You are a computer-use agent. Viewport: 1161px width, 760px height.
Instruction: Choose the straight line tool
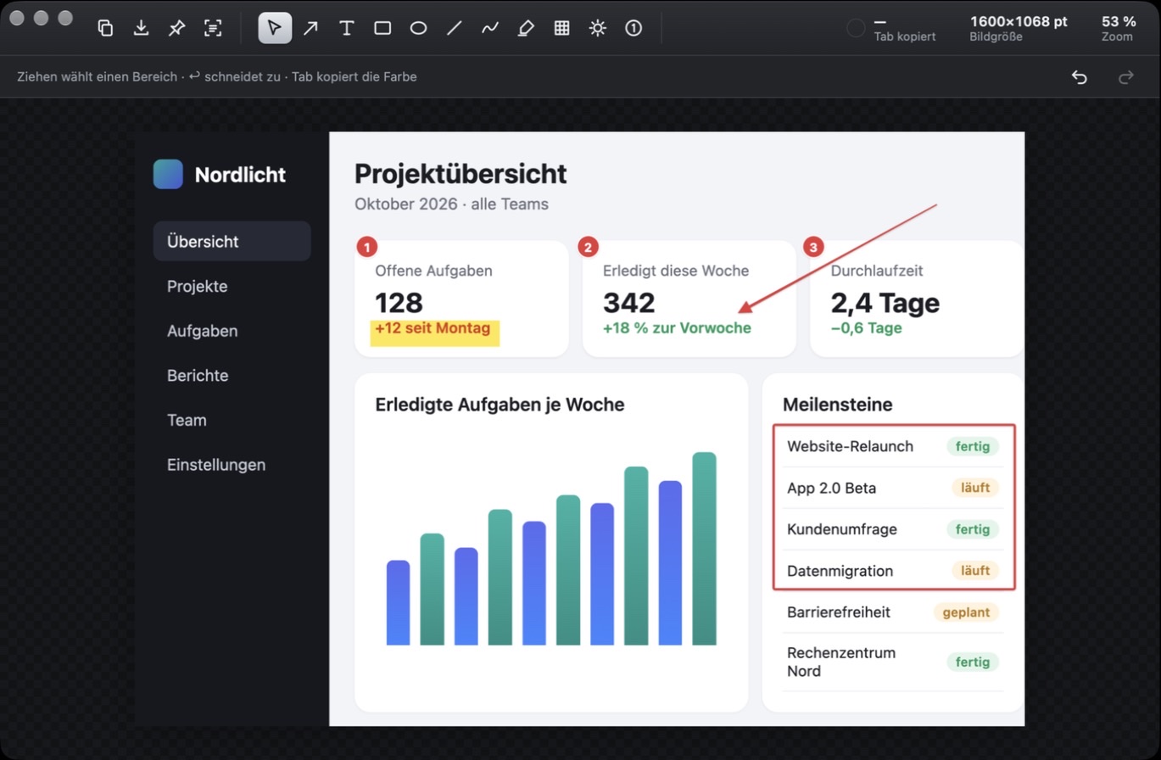tap(455, 28)
